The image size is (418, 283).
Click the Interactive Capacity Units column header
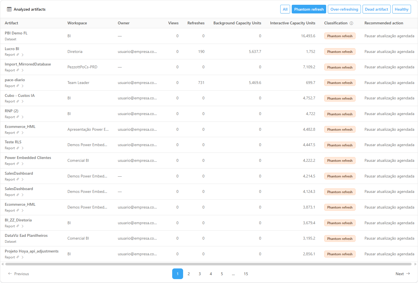coord(293,23)
